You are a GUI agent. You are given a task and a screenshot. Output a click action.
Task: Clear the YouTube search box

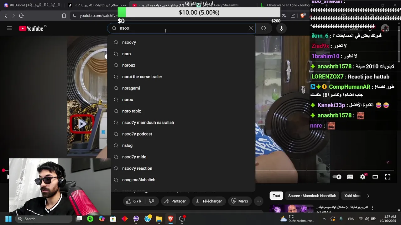[251, 28]
